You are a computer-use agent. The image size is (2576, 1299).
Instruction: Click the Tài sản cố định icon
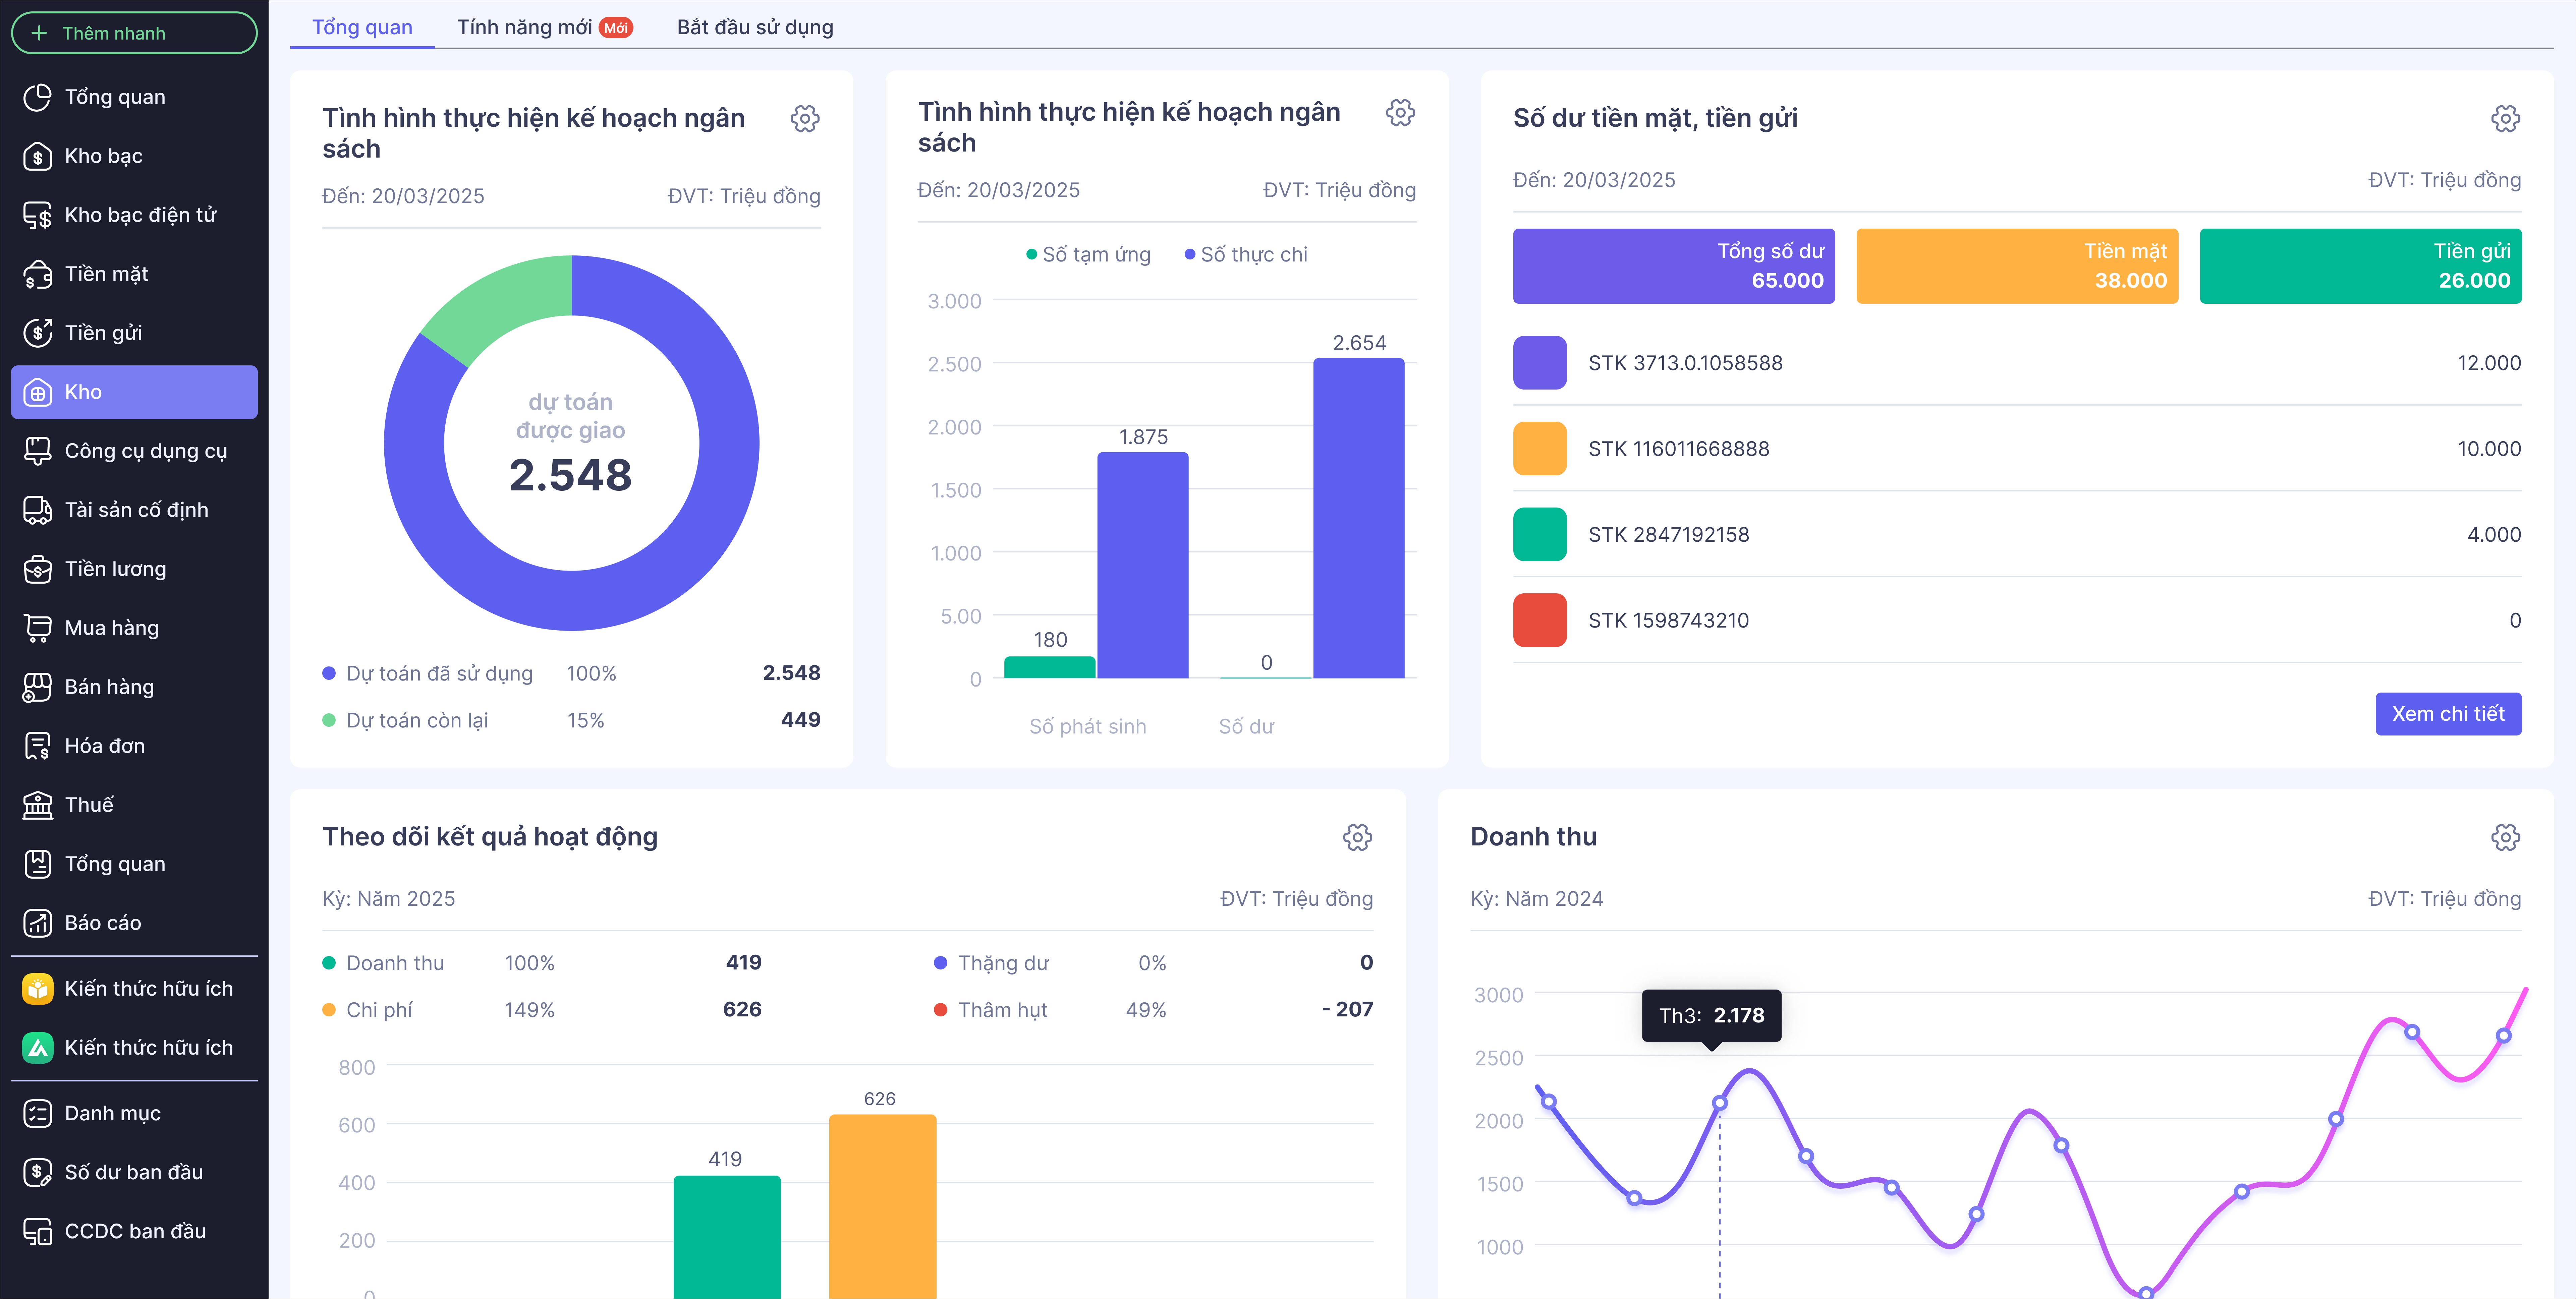tap(37, 510)
